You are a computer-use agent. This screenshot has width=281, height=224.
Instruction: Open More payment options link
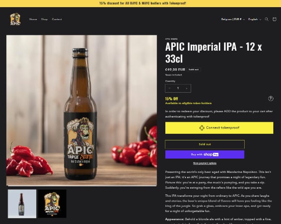coord(205,163)
